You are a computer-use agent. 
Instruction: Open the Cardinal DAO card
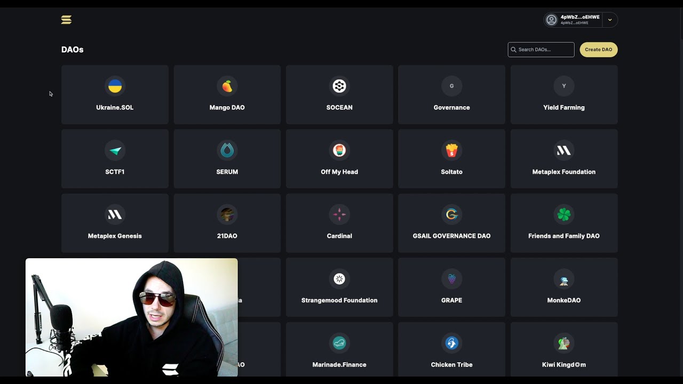(x=339, y=223)
